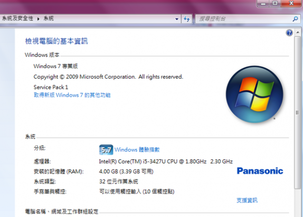This screenshot has height=217, width=303.
Task: Click the magnifier search icon
Action: (295, 19)
